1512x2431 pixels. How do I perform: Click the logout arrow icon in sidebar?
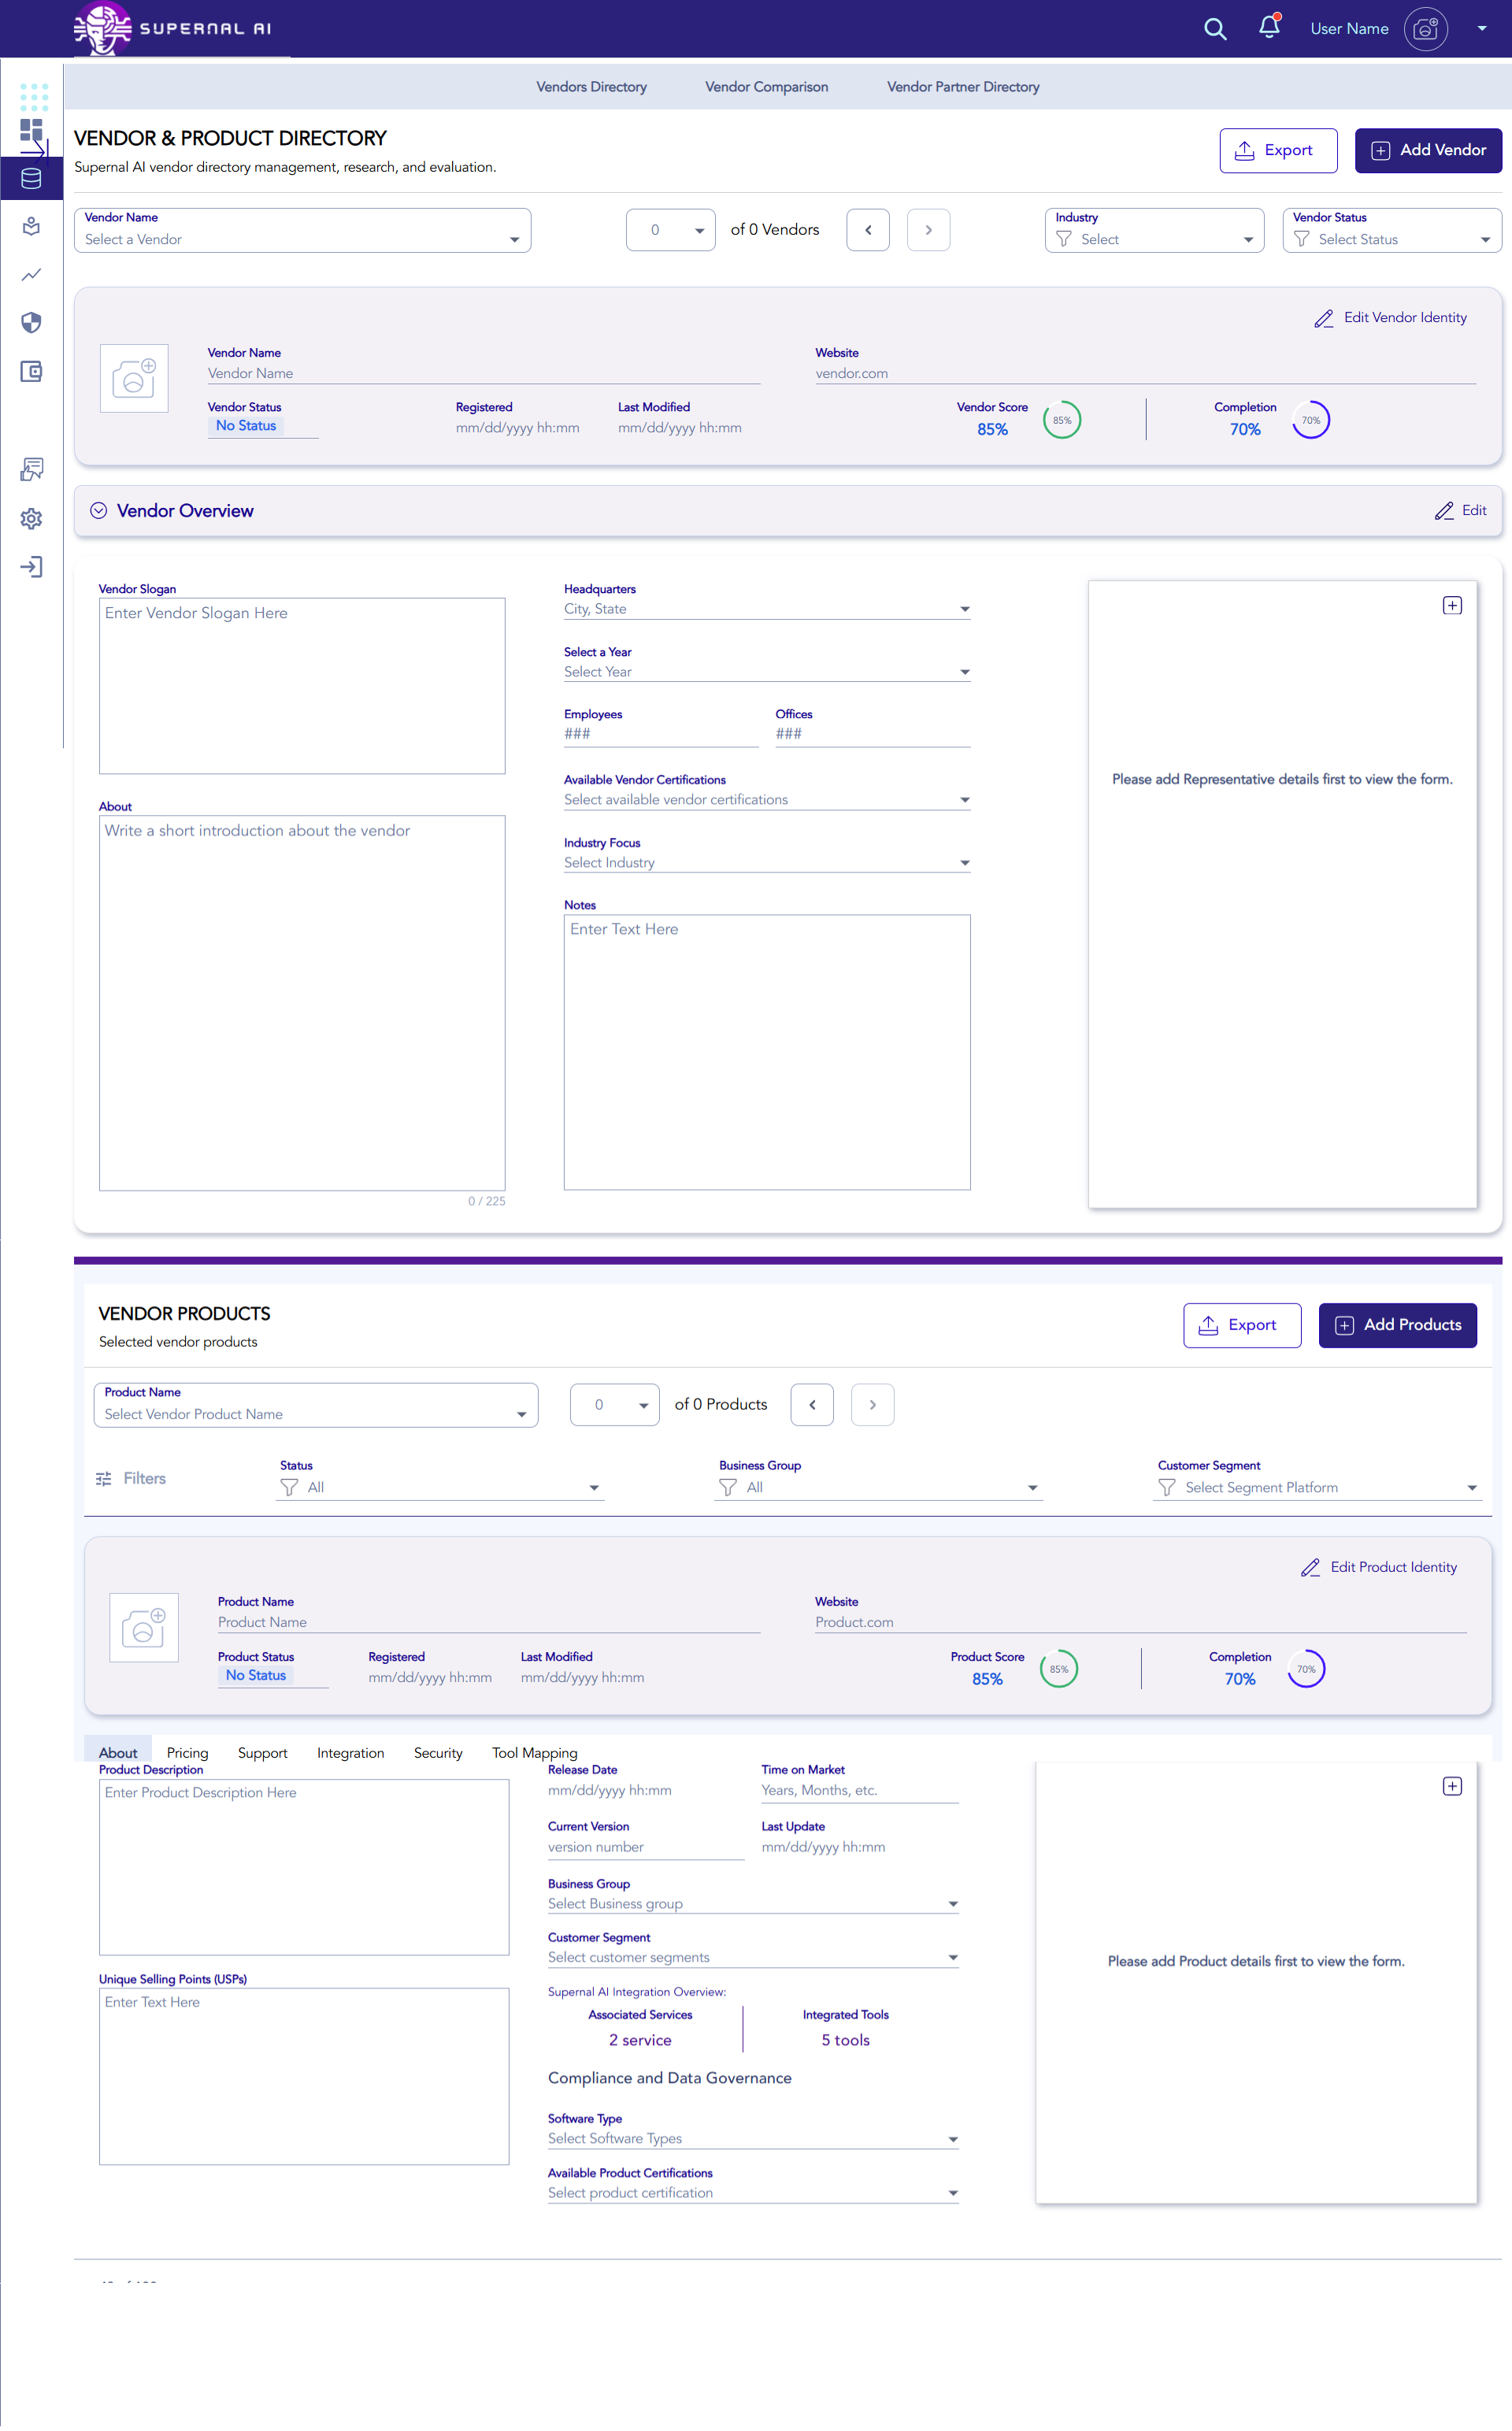(x=32, y=567)
